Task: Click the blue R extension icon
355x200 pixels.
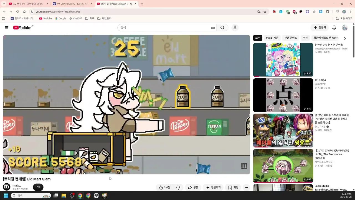Action: (281, 12)
